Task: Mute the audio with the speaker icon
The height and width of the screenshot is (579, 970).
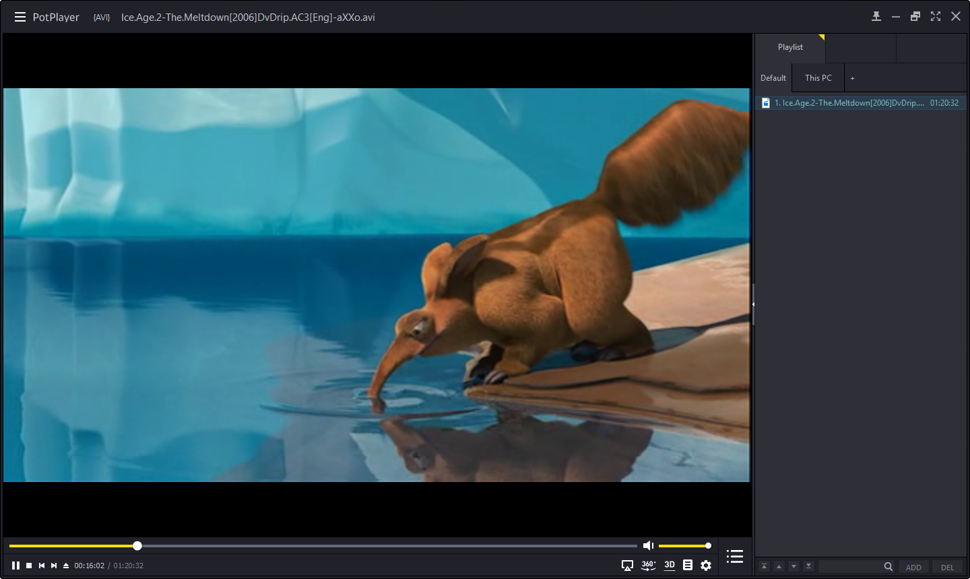Action: tap(647, 545)
